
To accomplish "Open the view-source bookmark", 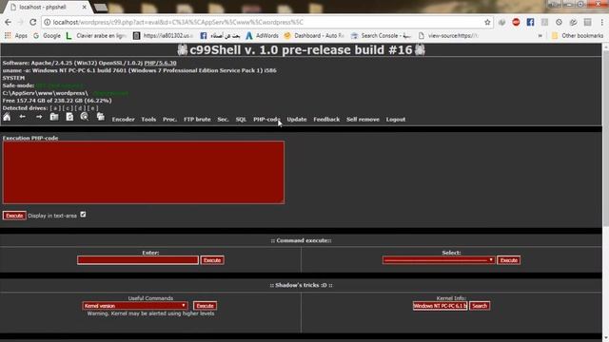I will click(448, 36).
